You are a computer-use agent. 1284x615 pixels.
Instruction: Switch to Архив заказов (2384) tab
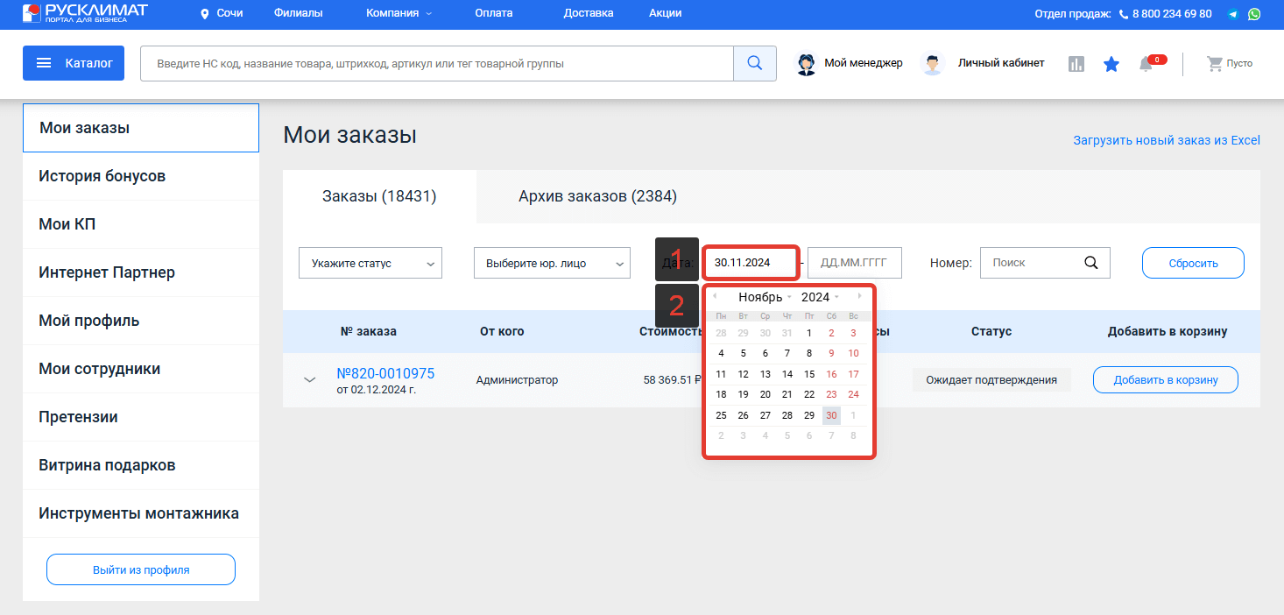(x=597, y=196)
